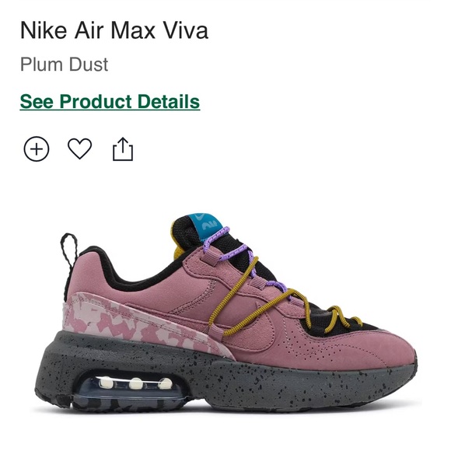Select the Nike Air Max Viva title
This screenshot has width=451, height=451.
[114, 30]
